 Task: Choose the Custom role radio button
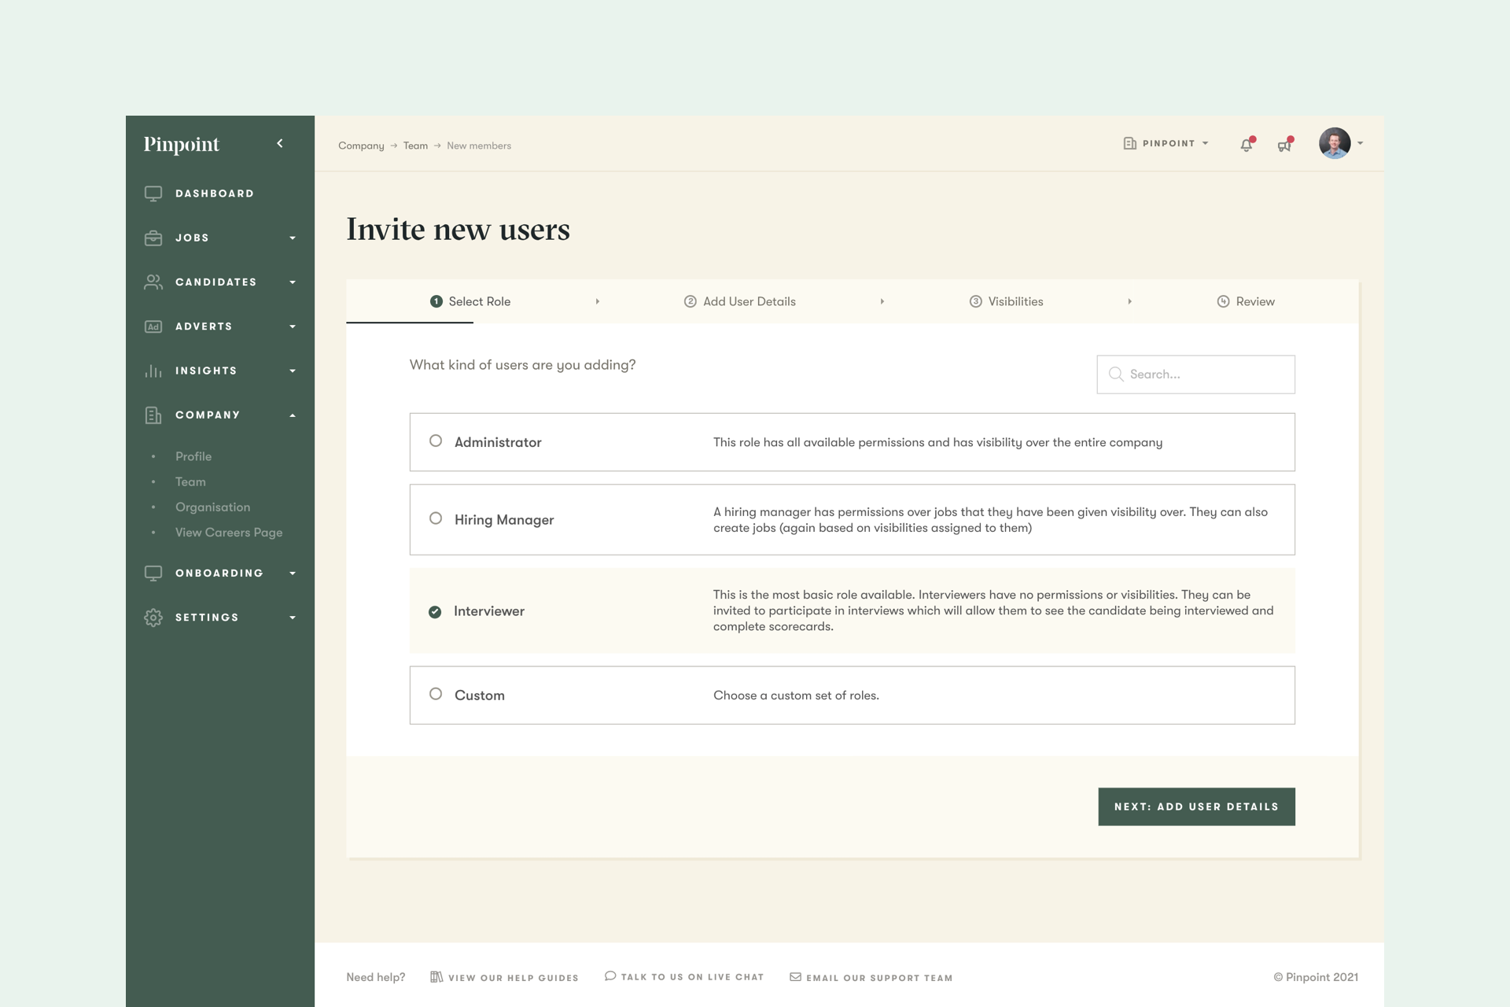tap(436, 694)
